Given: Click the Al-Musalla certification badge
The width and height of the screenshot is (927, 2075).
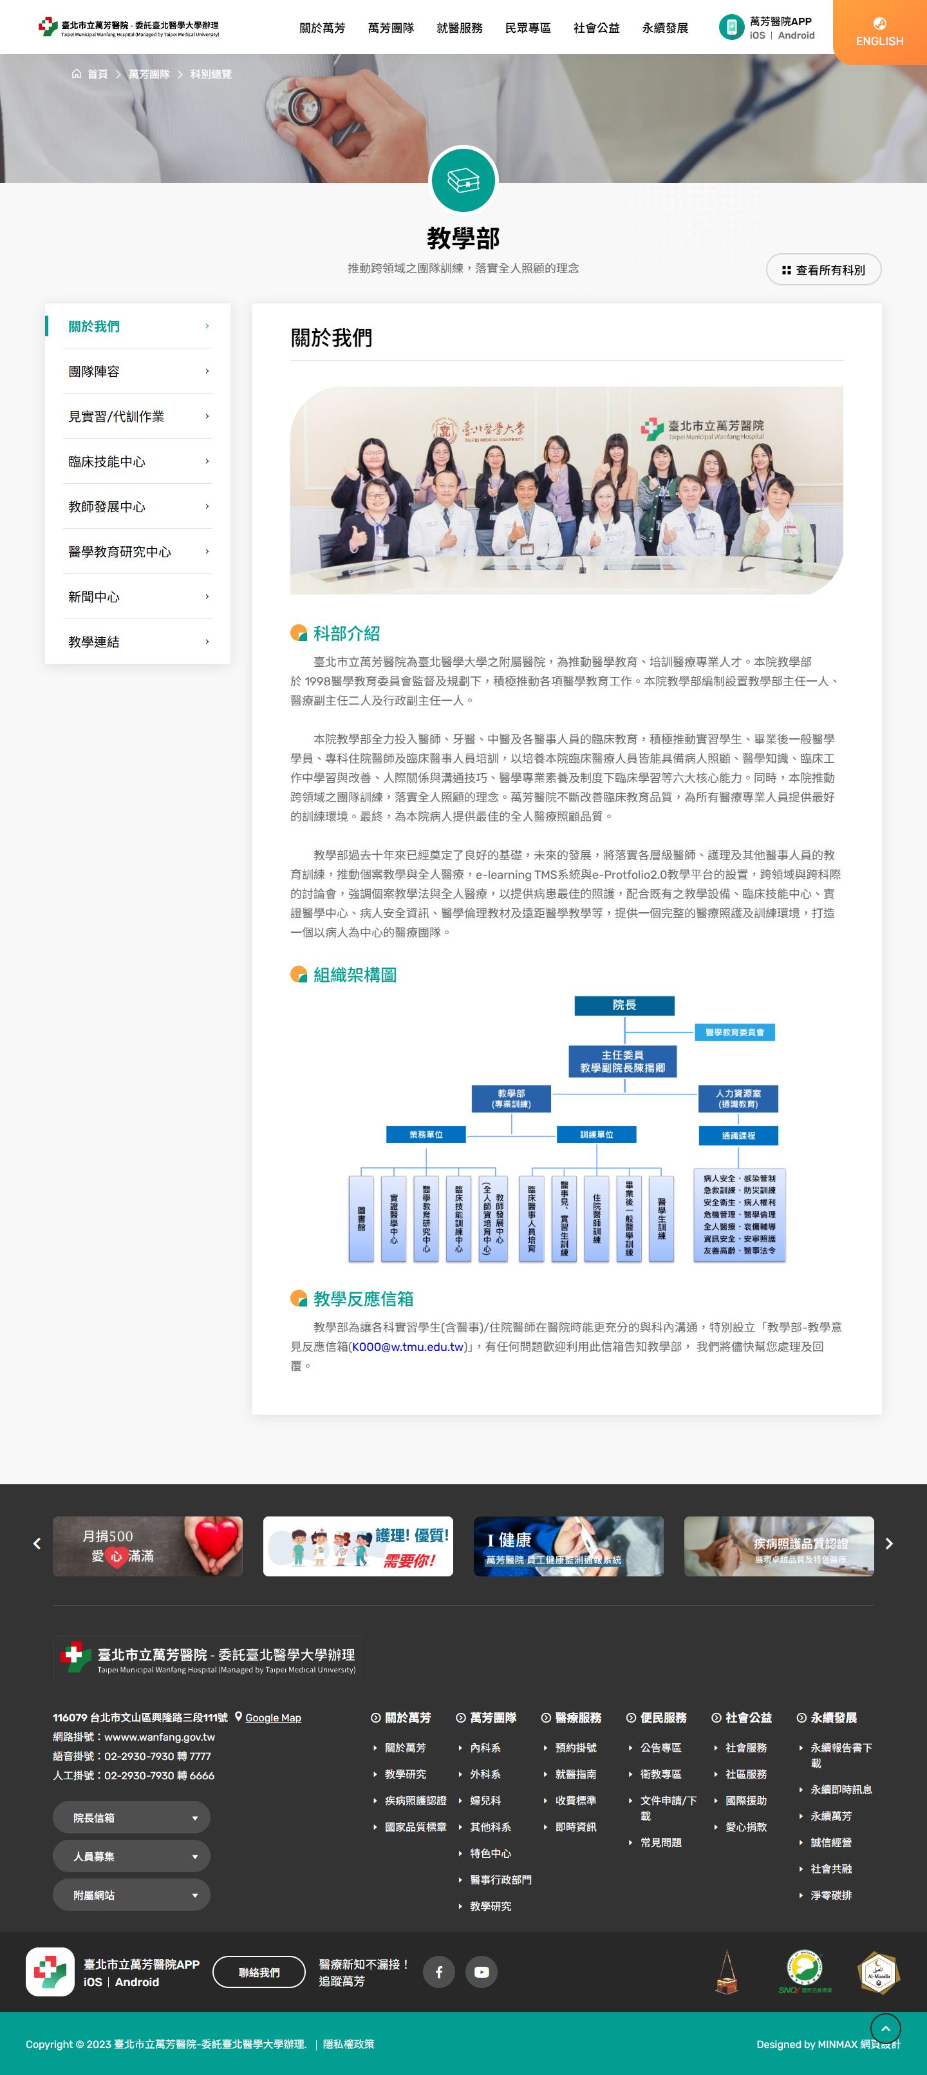Looking at the screenshot, I should pos(878,1972).
